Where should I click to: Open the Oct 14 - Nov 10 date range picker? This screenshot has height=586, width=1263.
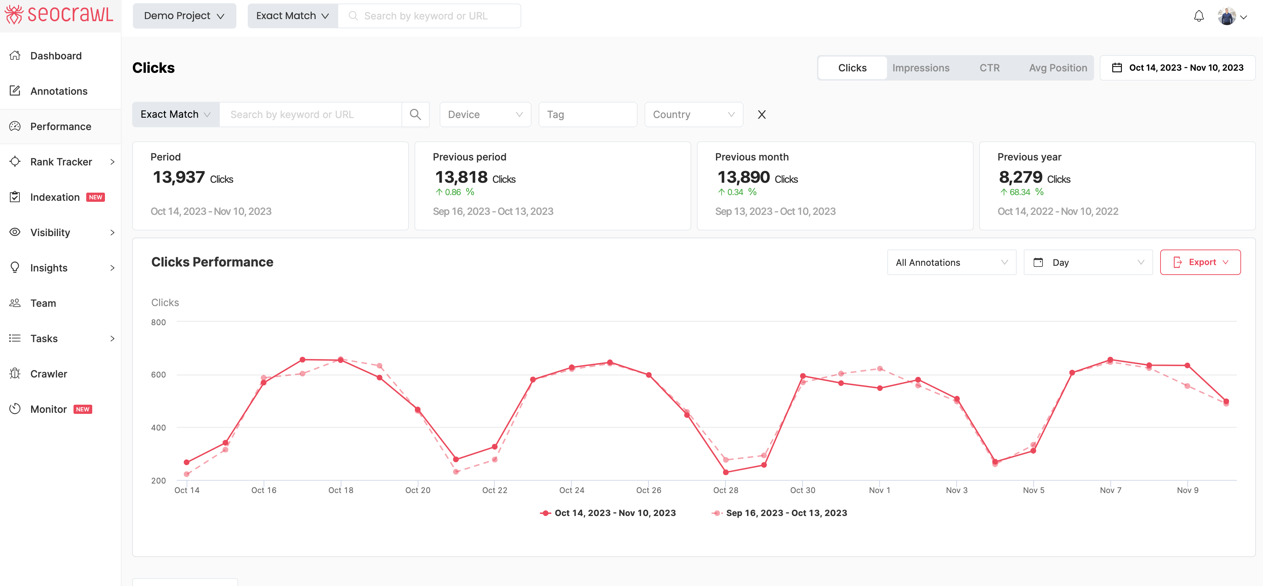[1177, 68]
